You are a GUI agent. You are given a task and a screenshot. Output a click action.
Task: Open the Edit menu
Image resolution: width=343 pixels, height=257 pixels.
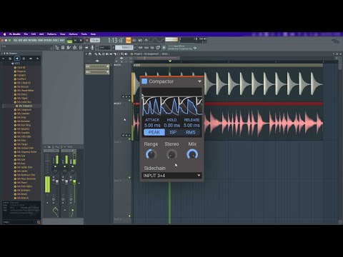tap(34, 34)
